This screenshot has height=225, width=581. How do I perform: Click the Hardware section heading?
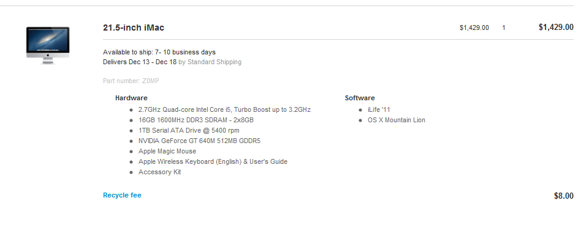[131, 98]
